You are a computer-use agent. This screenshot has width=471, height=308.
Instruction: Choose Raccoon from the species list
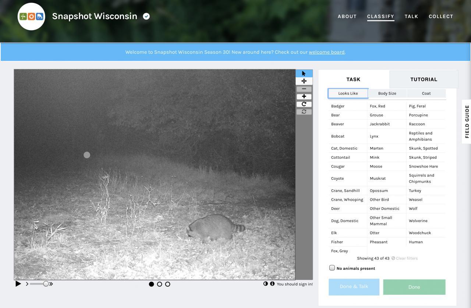426,124
